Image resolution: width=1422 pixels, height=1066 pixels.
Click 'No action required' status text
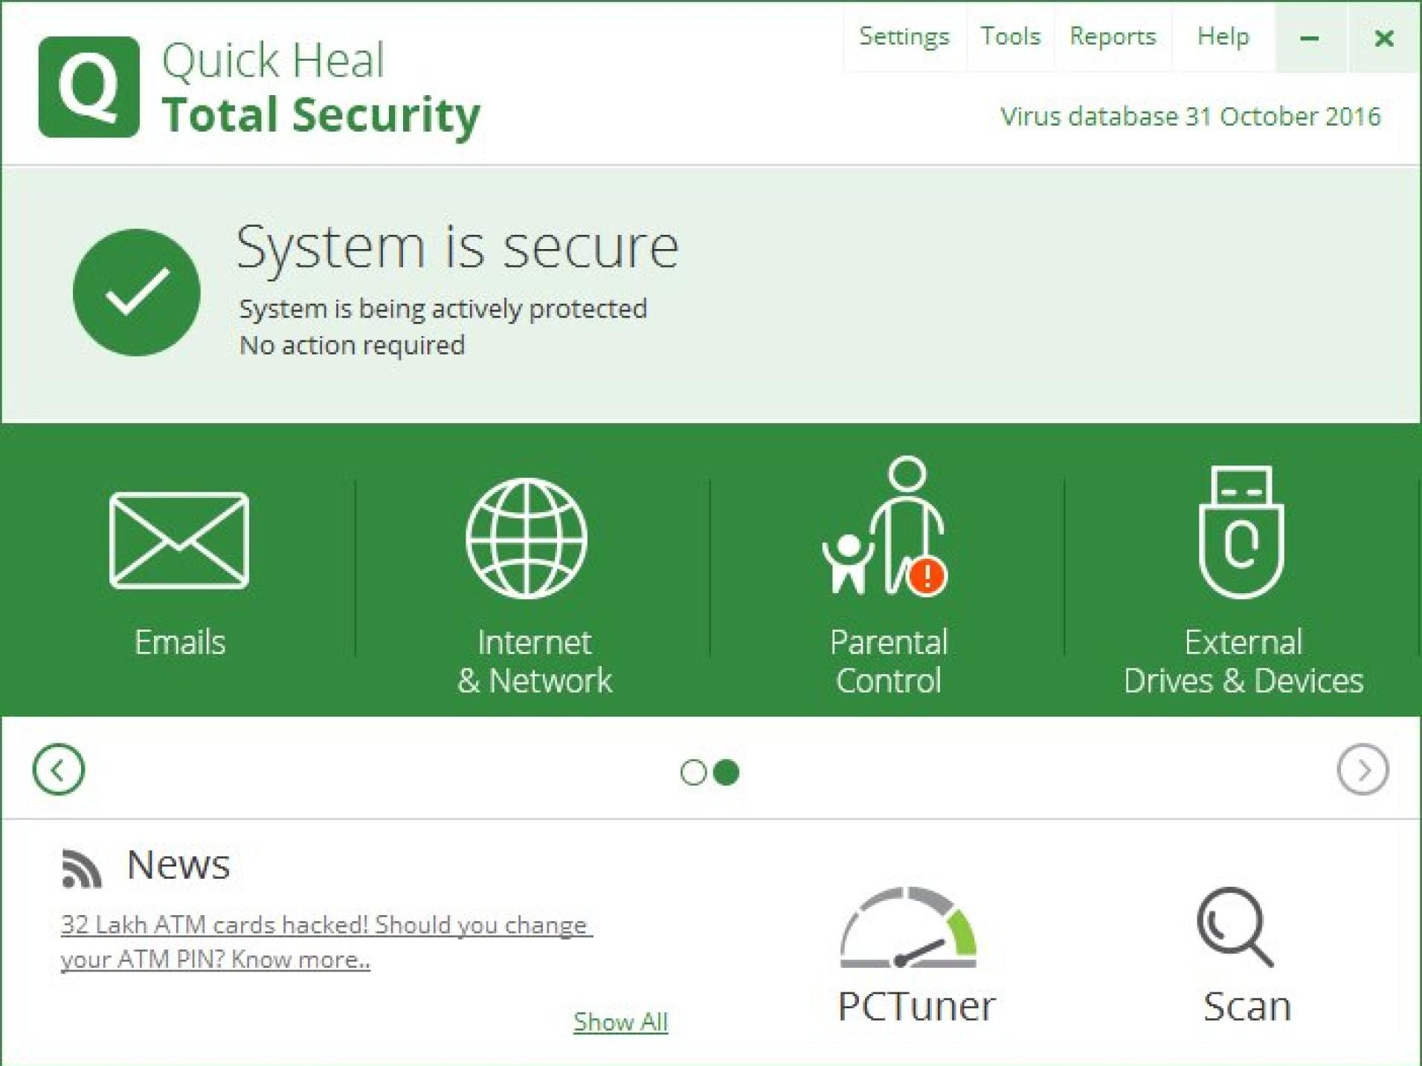352,345
